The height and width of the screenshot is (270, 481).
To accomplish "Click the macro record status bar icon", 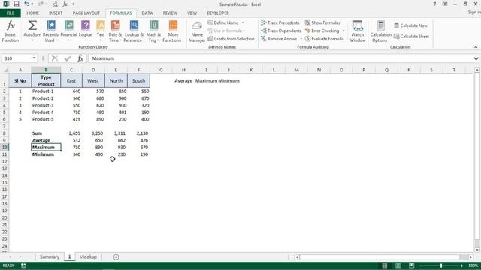I will pyautogui.click(x=23, y=265).
